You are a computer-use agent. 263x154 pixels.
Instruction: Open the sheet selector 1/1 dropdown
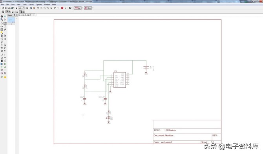21,8
